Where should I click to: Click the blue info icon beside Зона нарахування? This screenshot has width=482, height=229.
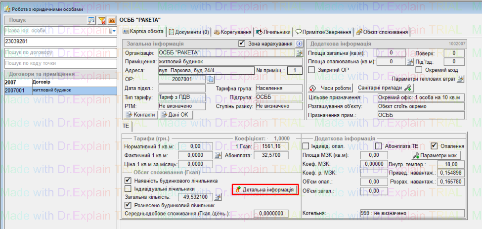299,44
